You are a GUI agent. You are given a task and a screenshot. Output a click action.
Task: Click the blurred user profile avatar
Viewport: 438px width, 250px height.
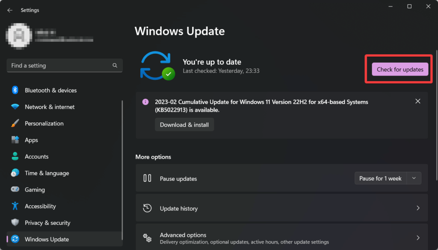(19, 36)
